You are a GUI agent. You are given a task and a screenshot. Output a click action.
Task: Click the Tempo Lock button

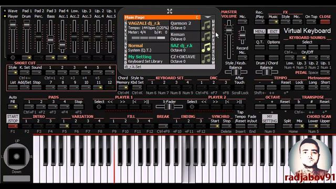coord(299,87)
